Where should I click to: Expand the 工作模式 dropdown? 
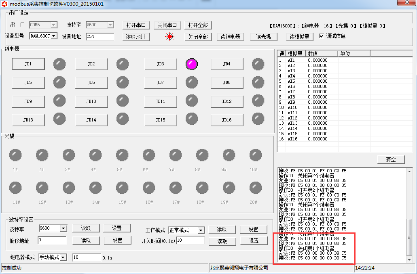201,230
